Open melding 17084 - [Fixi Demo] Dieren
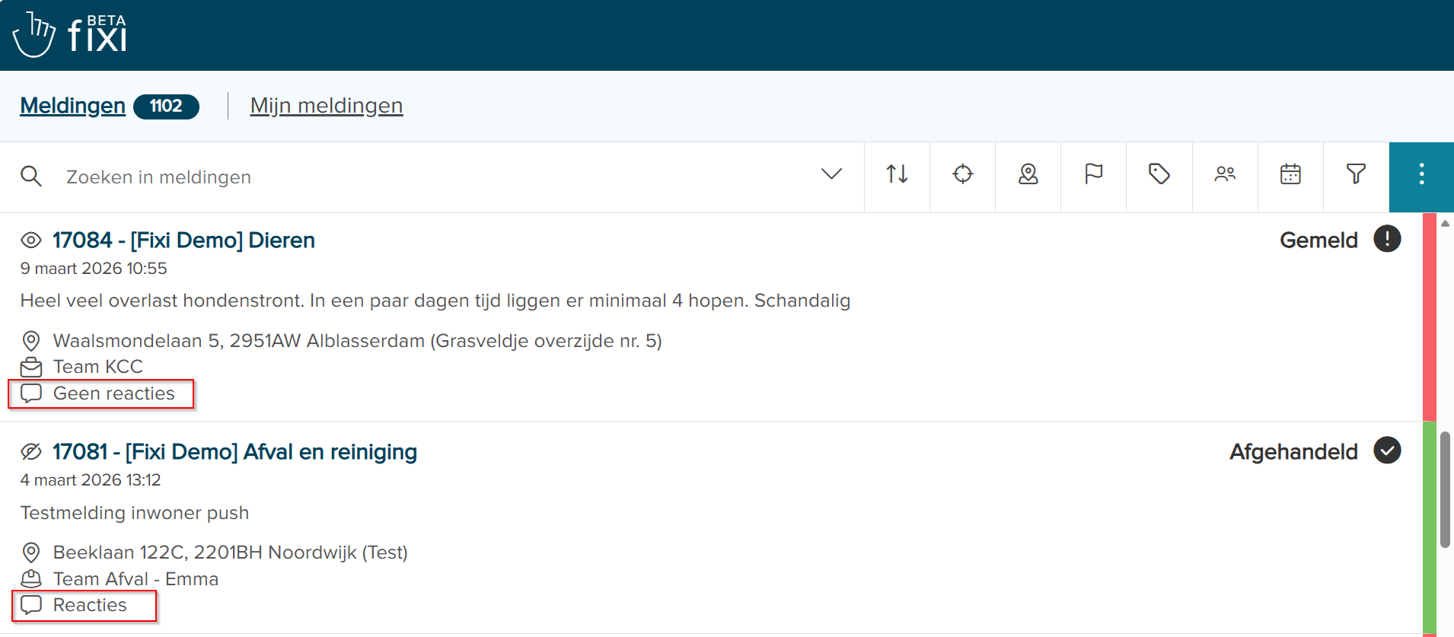Screen dimensions: 1454x637 pos(183,240)
